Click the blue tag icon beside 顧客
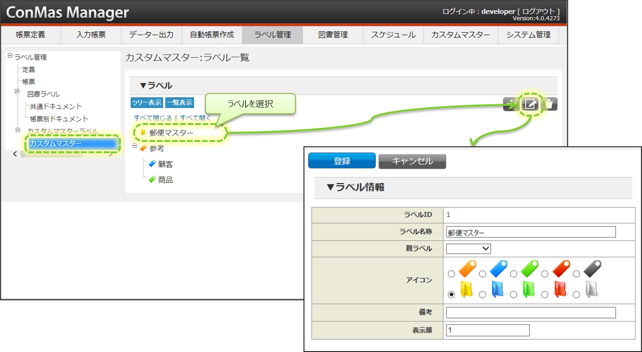The width and height of the screenshot is (642, 352). coord(152,164)
